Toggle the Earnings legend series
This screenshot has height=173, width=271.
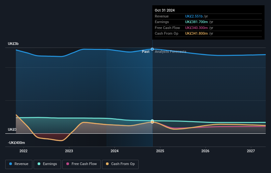tap(47, 164)
